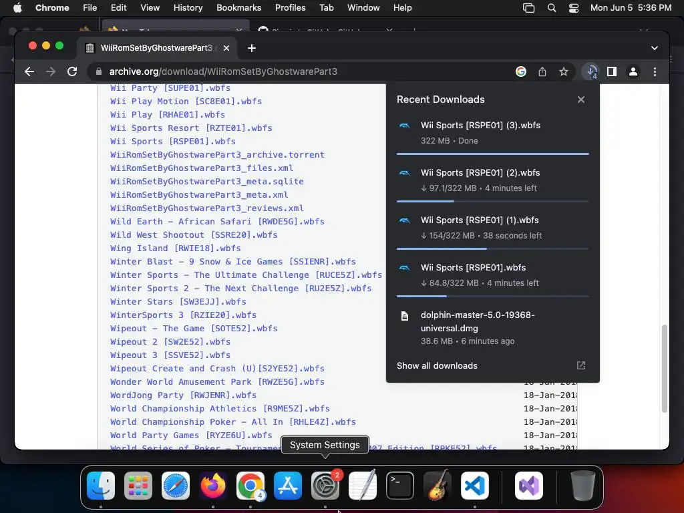Open Spotlight search in menu bar
The image size is (684, 513).
(x=551, y=8)
